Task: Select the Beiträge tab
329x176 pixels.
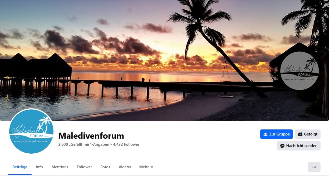Action: click(x=20, y=167)
